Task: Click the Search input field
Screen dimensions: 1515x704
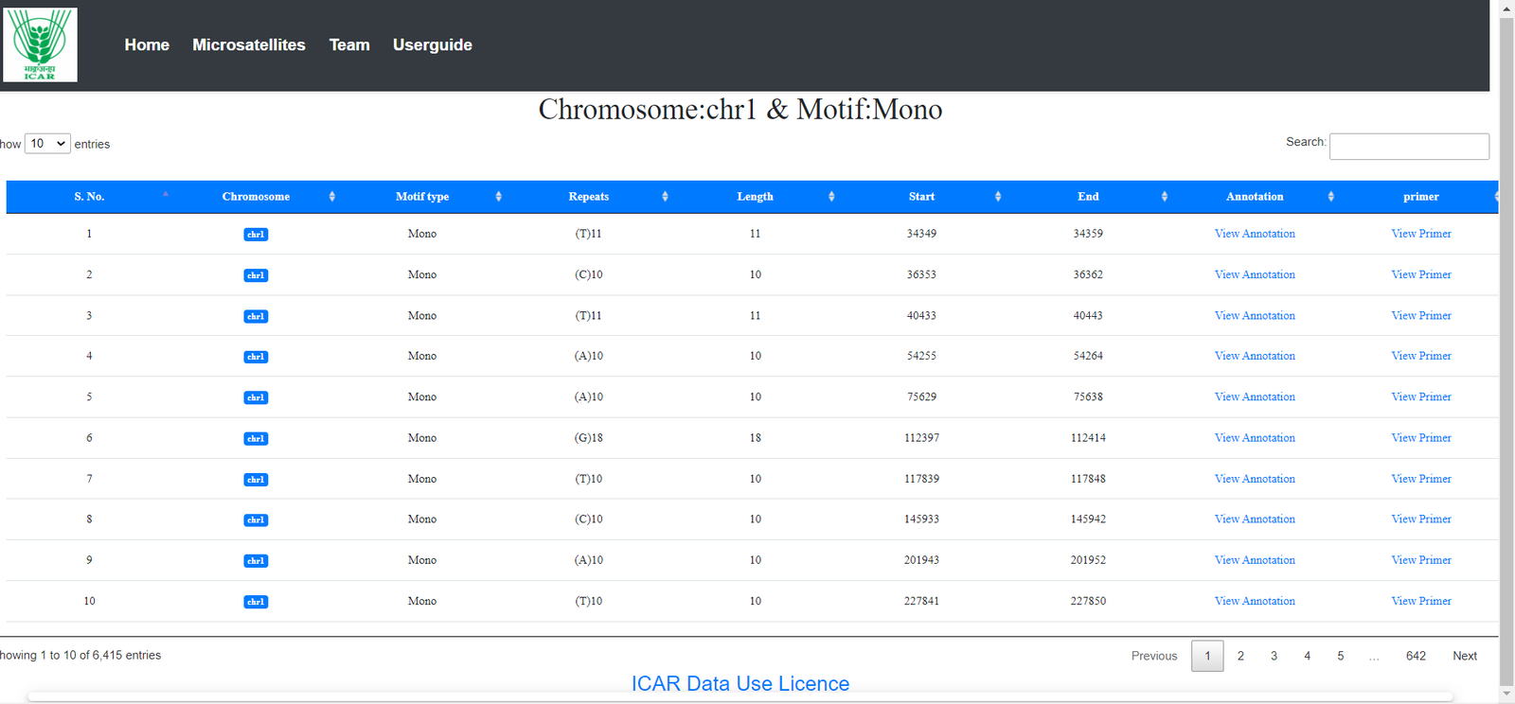Action: point(1409,147)
